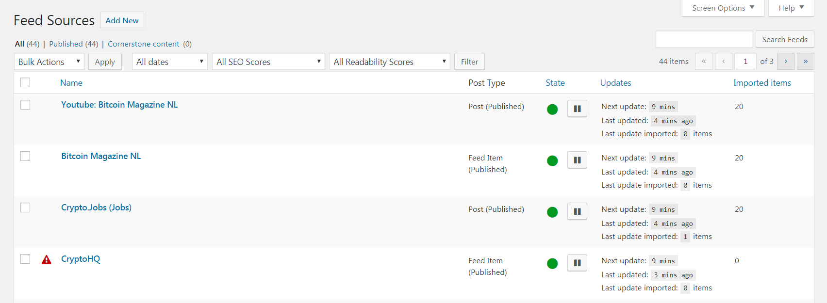Open the Bulk Actions dropdown

[49, 62]
